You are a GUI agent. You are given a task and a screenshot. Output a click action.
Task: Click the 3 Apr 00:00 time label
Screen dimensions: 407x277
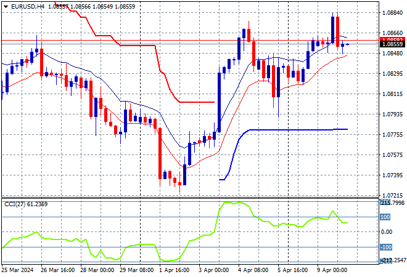click(x=215, y=271)
